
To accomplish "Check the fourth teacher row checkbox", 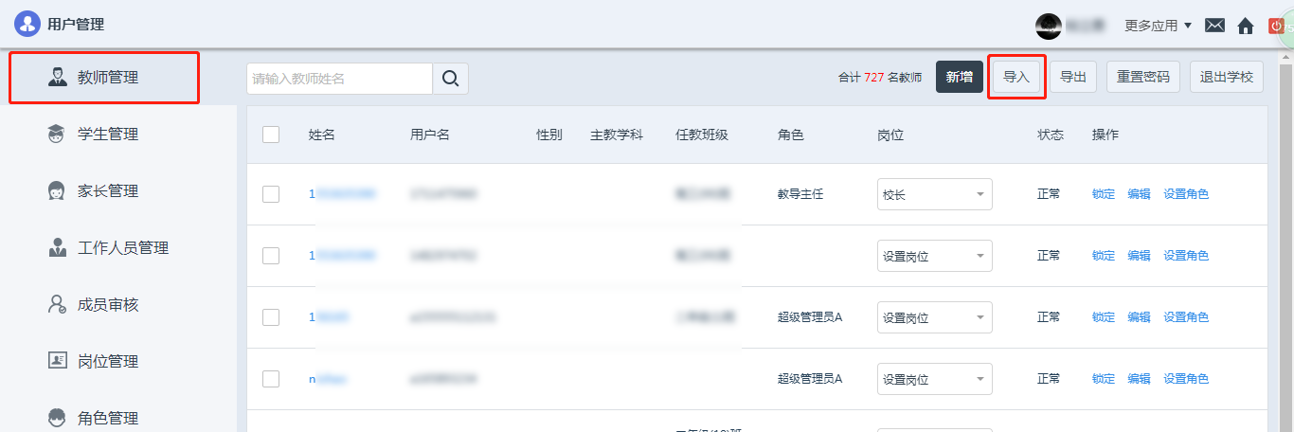I will 271,379.
